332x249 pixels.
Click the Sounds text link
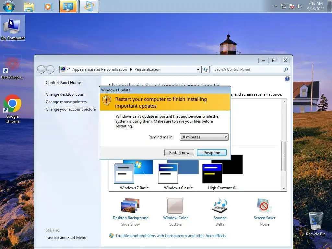220,218
